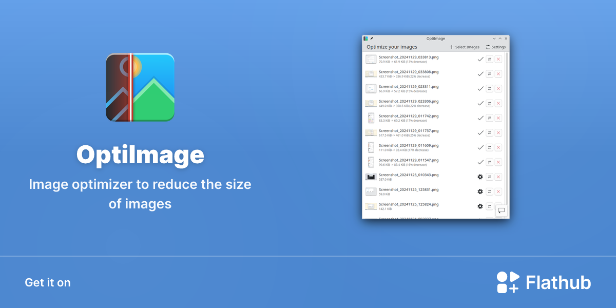616x308 pixels.
Task: Click the checkmark status for Screenshot_20241129_023311.png
Action: click(480, 89)
